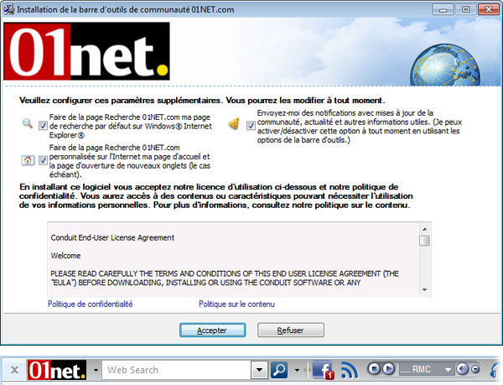This screenshot has width=503, height=385.
Task: Open the 01net toolbar logo dropdown menu
Action: [x=96, y=370]
